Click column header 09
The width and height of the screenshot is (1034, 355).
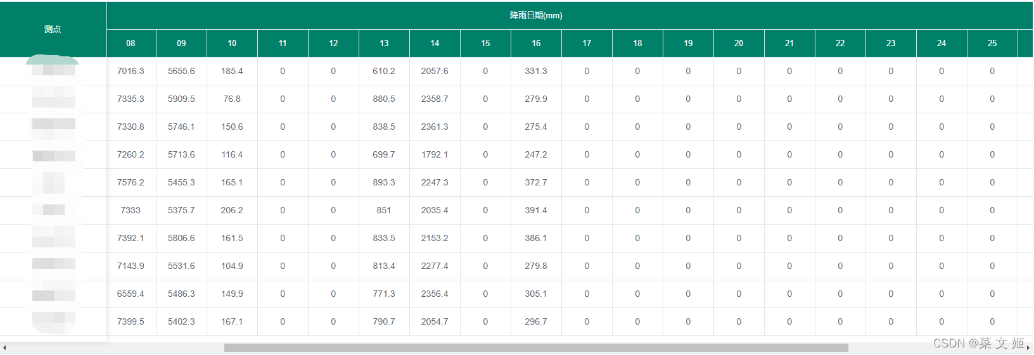click(x=181, y=43)
